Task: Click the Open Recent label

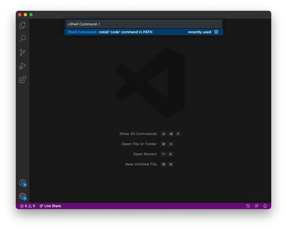Action: pyautogui.click(x=145, y=154)
